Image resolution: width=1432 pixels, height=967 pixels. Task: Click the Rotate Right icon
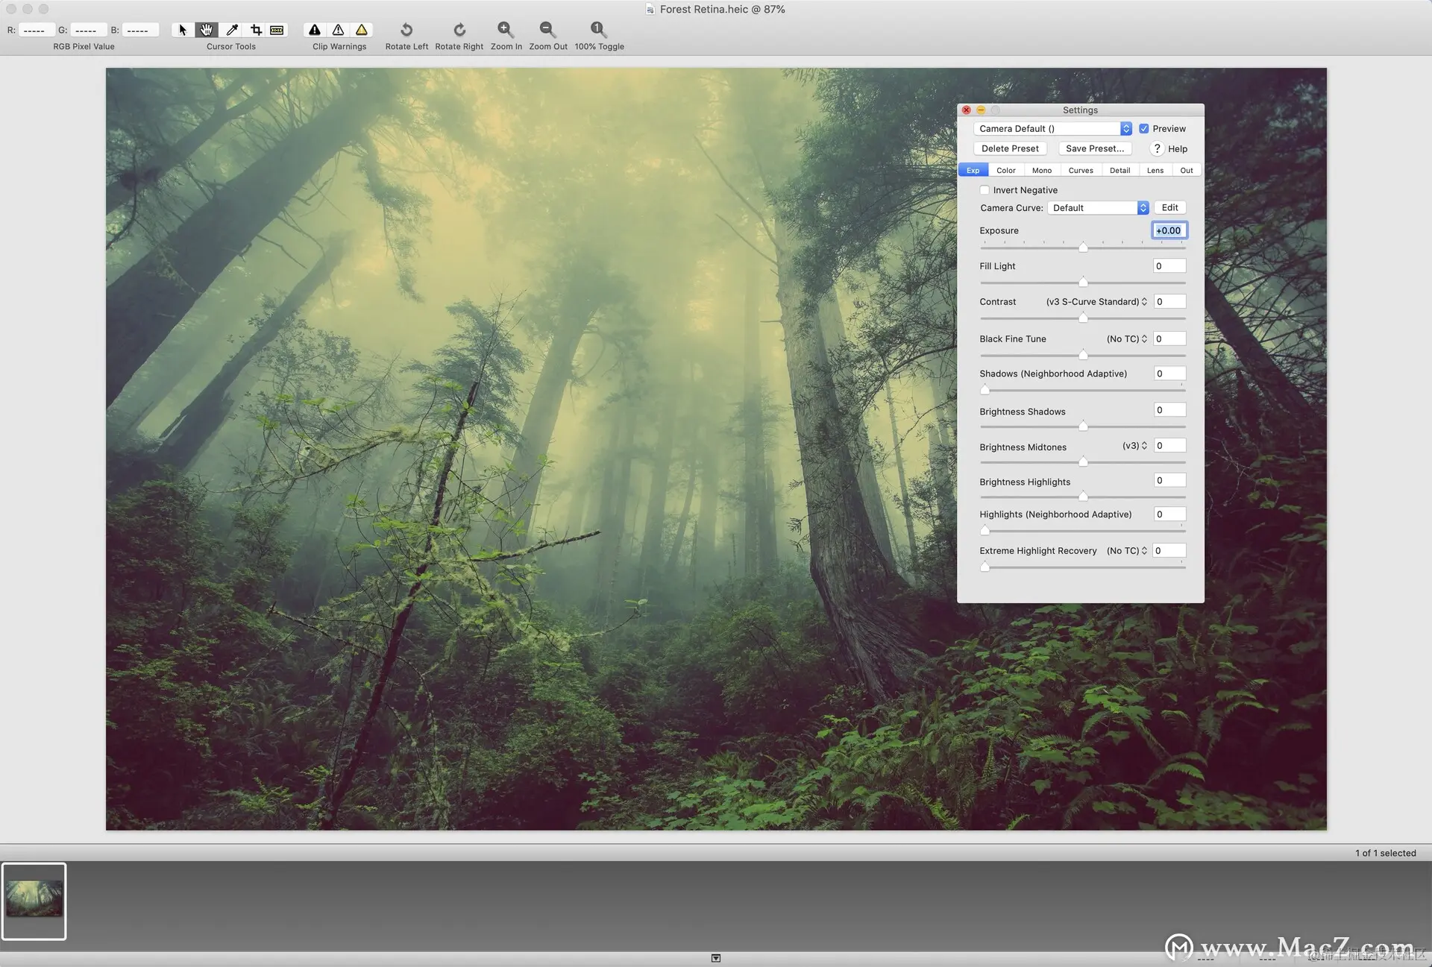459,30
